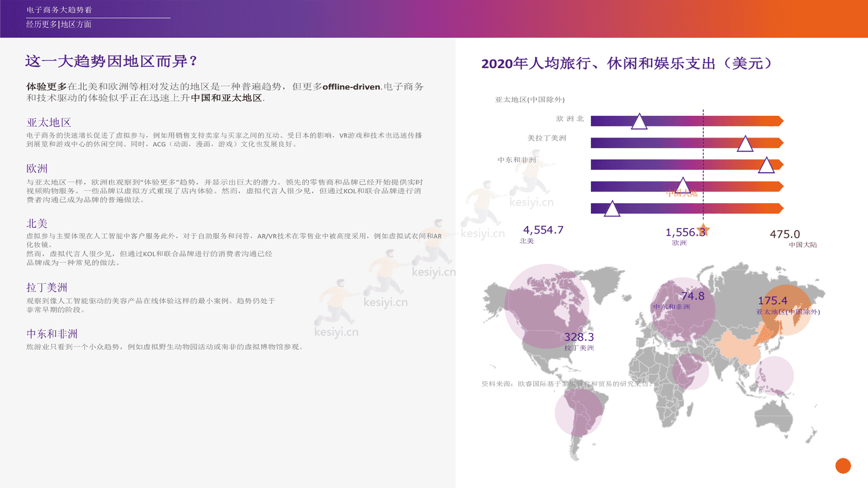The image size is (868, 488).
Task: Click the bold phrase offline-driven in intro paragraph
Action: click(x=351, y=87)
